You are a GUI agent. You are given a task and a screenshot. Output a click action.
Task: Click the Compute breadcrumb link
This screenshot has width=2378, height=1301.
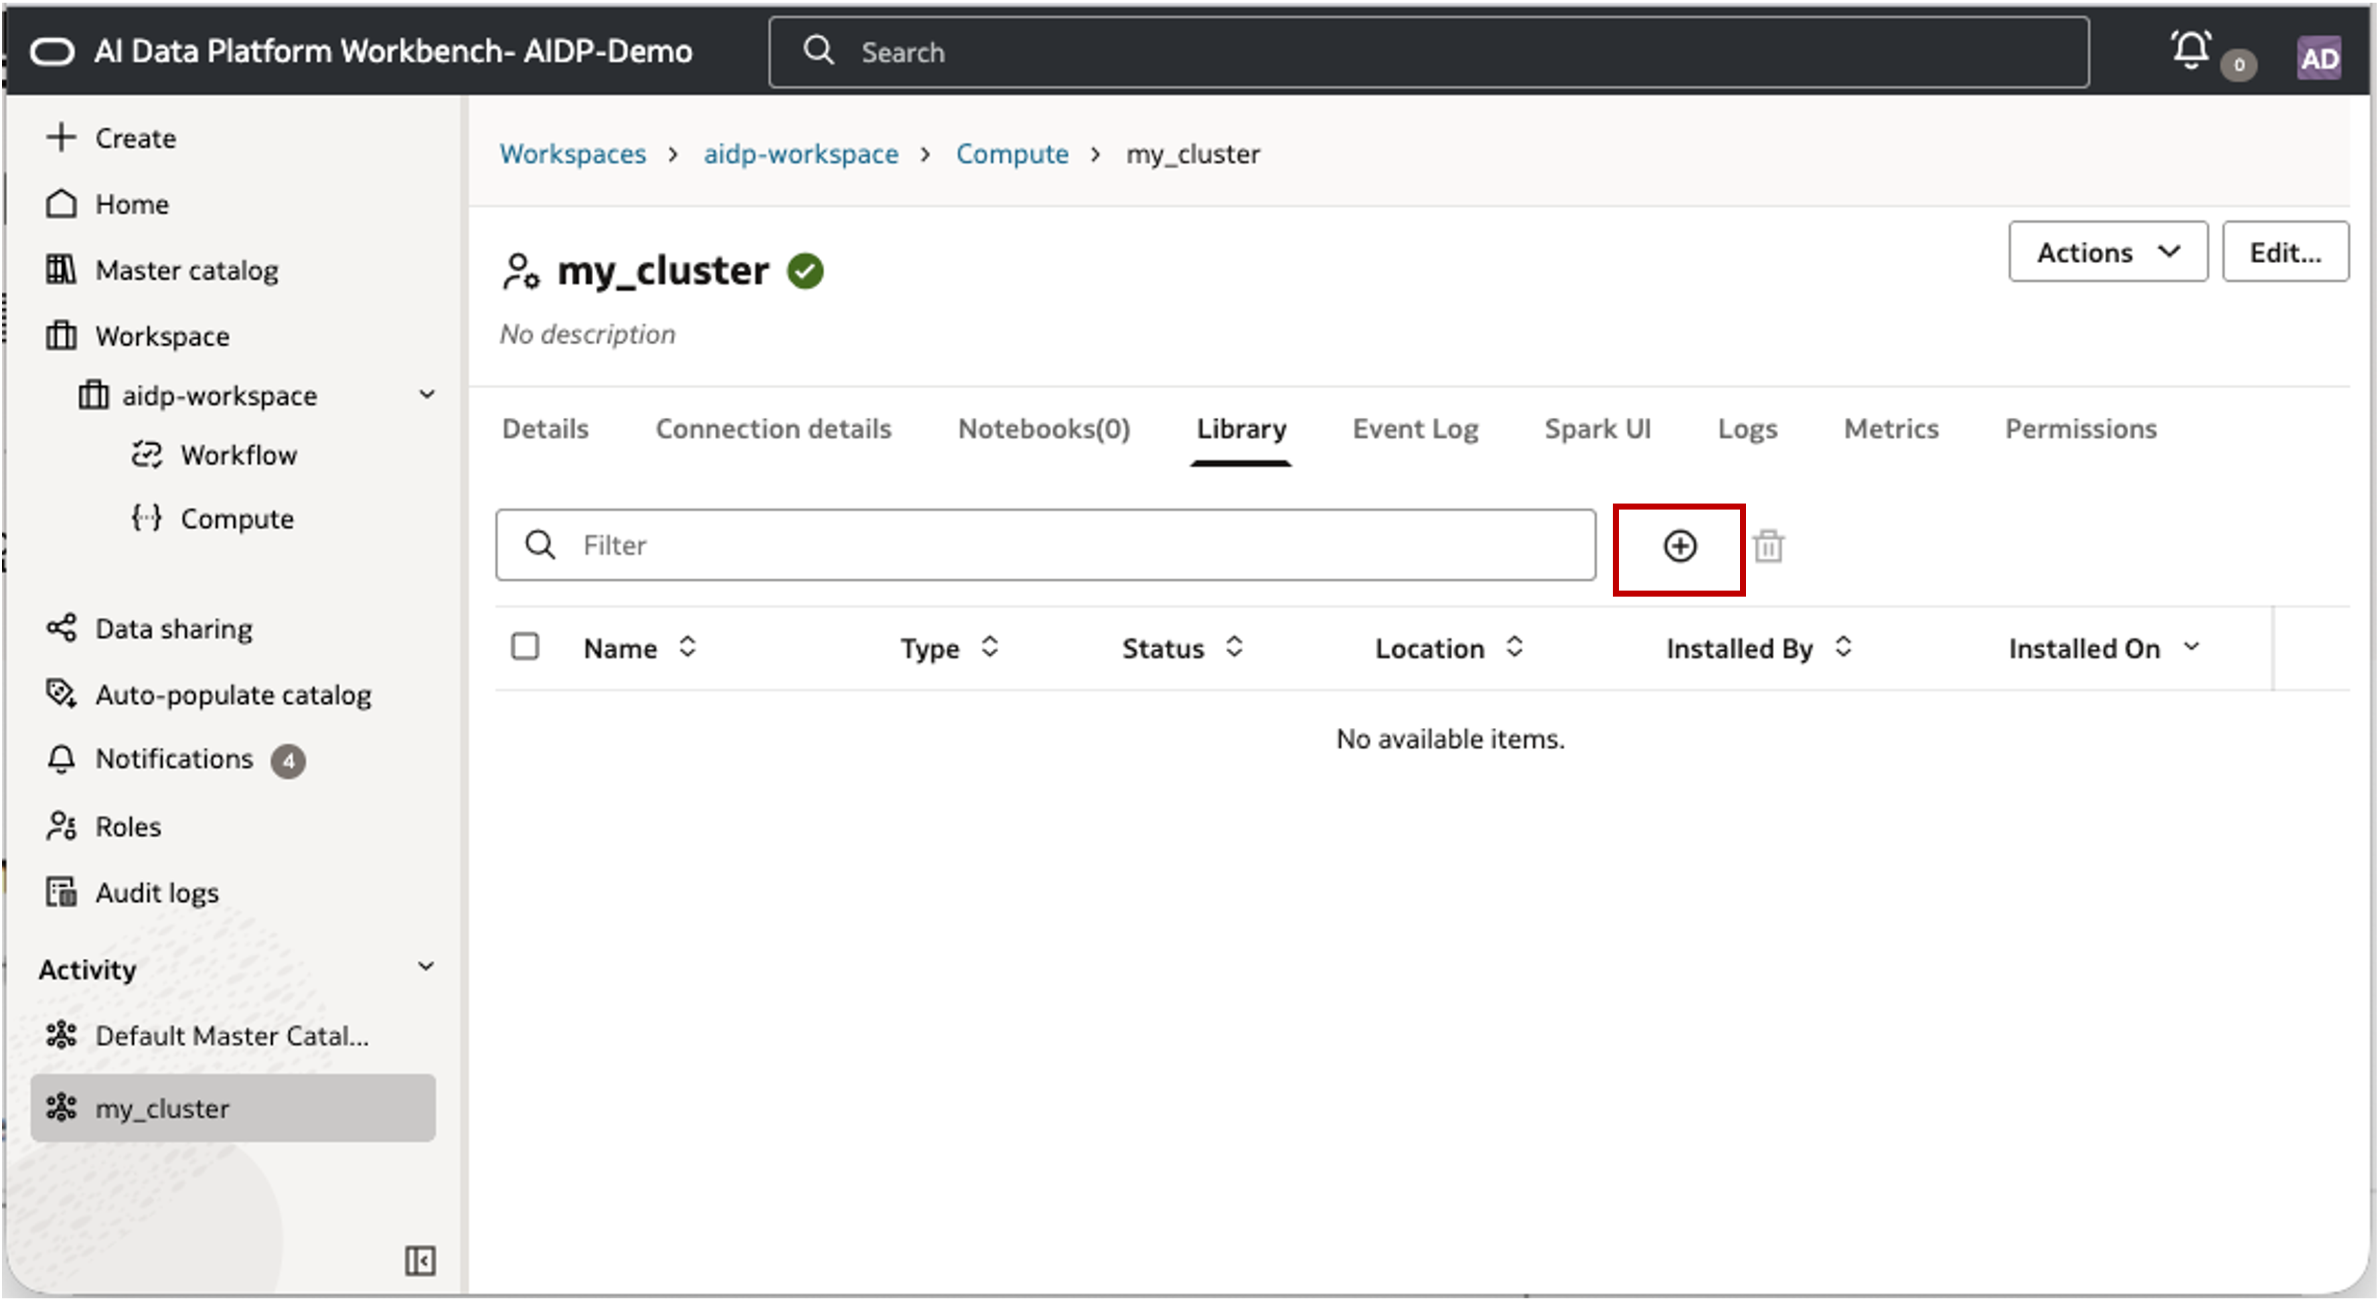1012,154
